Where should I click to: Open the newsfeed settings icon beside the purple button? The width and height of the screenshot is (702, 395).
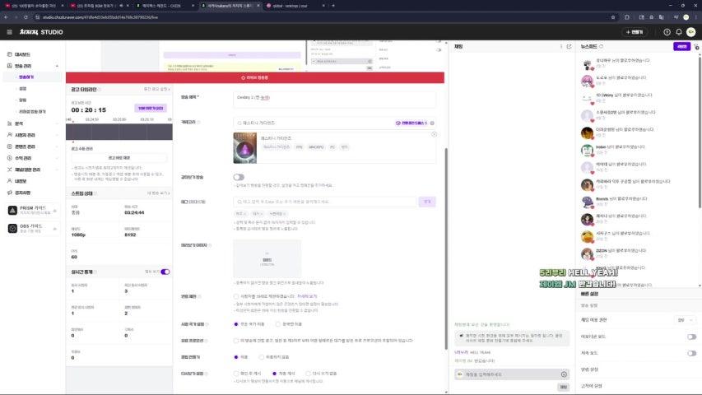pos(696,47)
